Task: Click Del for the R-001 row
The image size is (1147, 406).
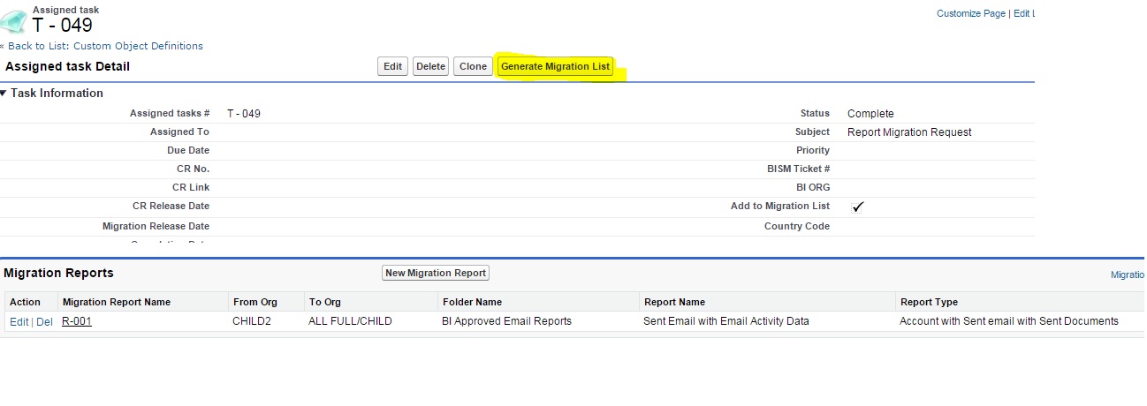Action: coord(44,321)
